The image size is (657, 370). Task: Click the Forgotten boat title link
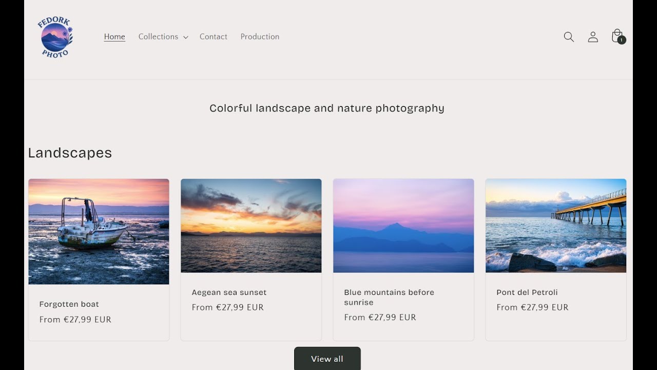(x=69, y=304)
